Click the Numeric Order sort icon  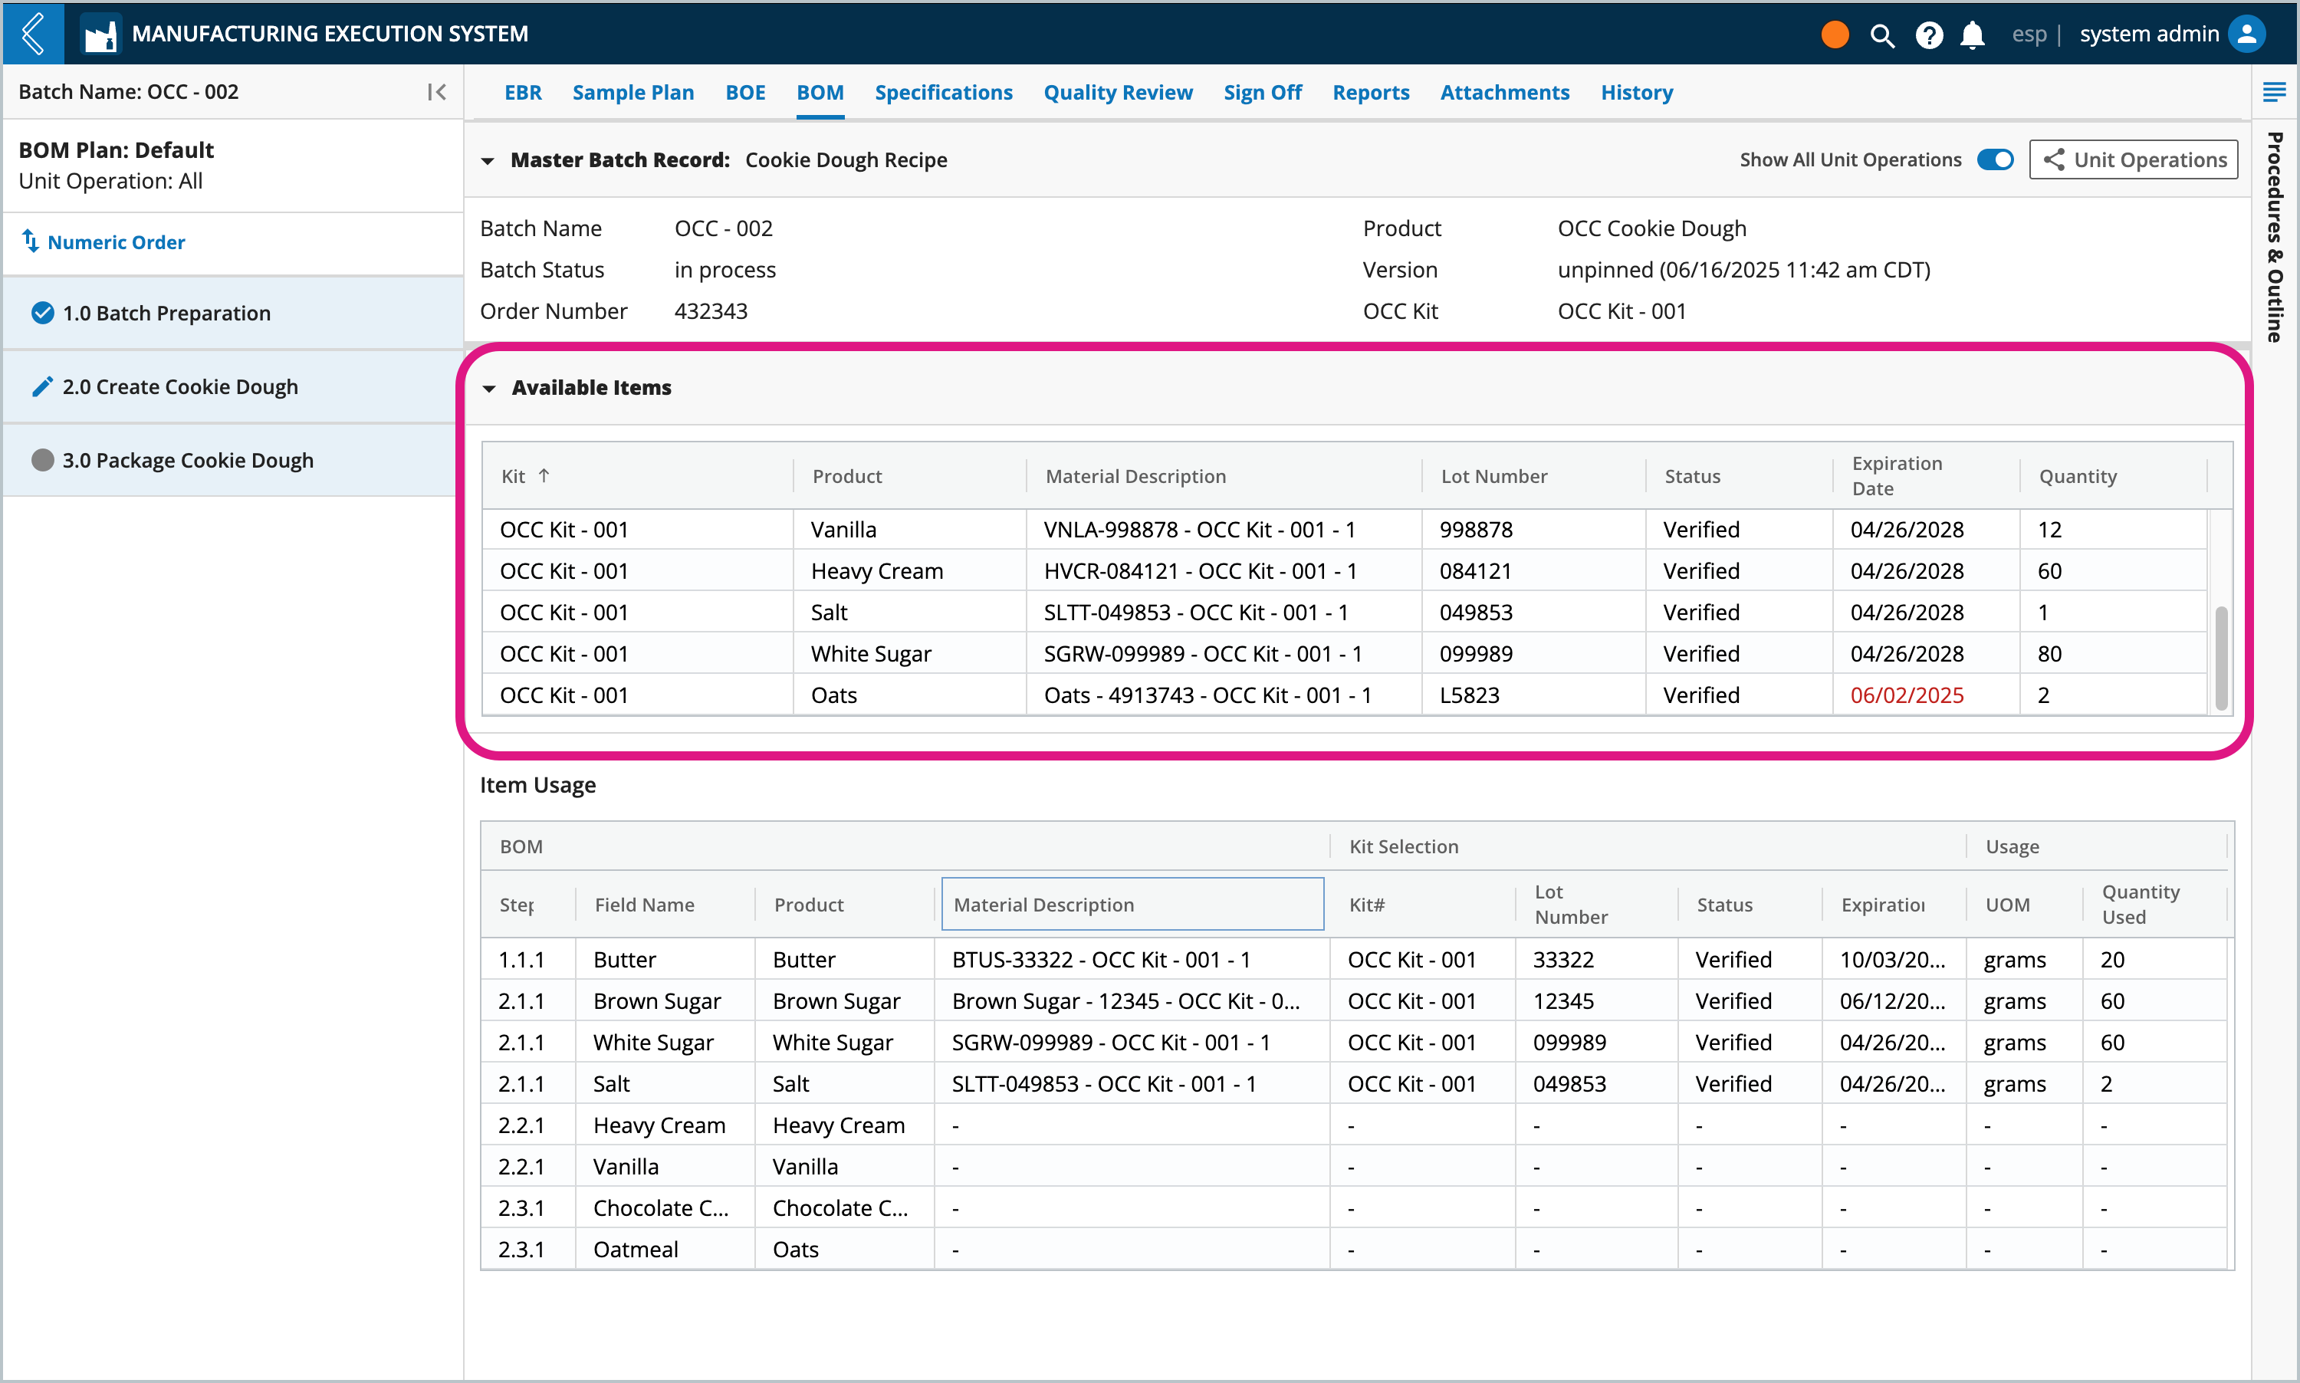pos(31,241)
